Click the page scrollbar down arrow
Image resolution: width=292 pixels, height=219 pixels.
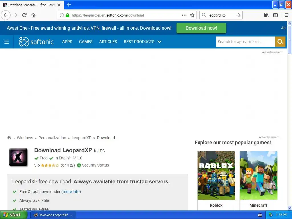coord(289,208)
